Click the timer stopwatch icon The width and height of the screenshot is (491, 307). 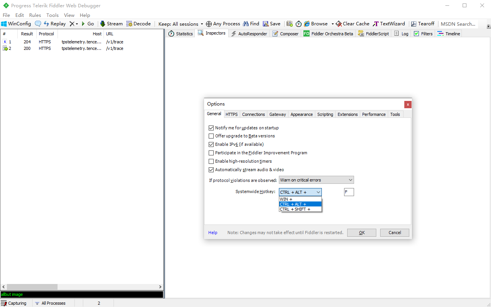tap(298, 24)
